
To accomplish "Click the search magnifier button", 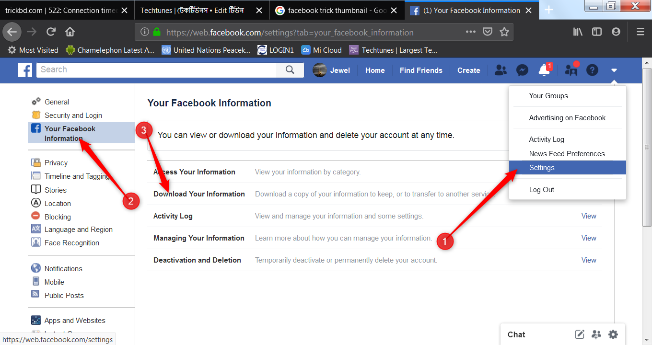I will click(290, 70).
